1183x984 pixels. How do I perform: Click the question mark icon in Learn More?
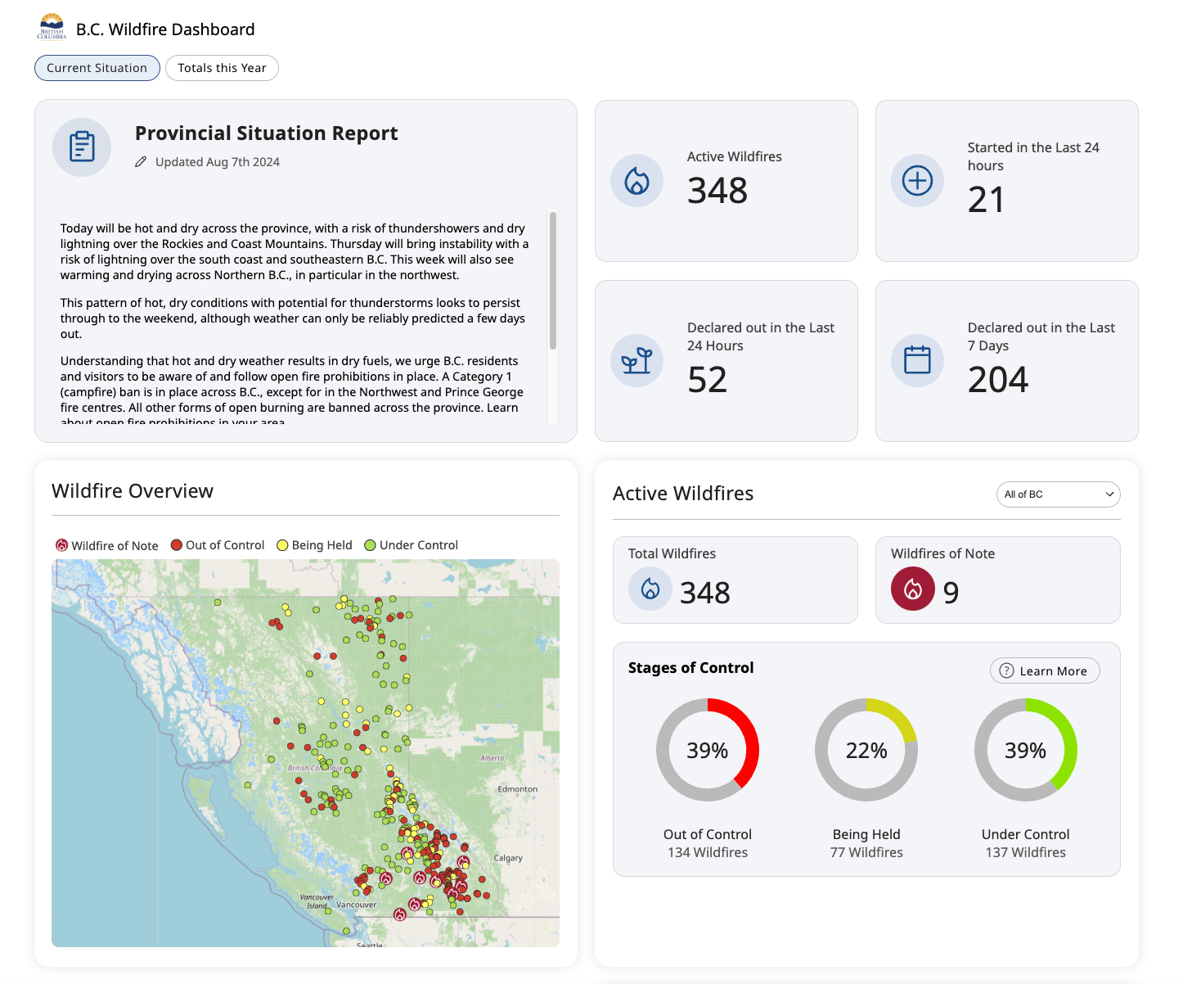point(1007,670)
